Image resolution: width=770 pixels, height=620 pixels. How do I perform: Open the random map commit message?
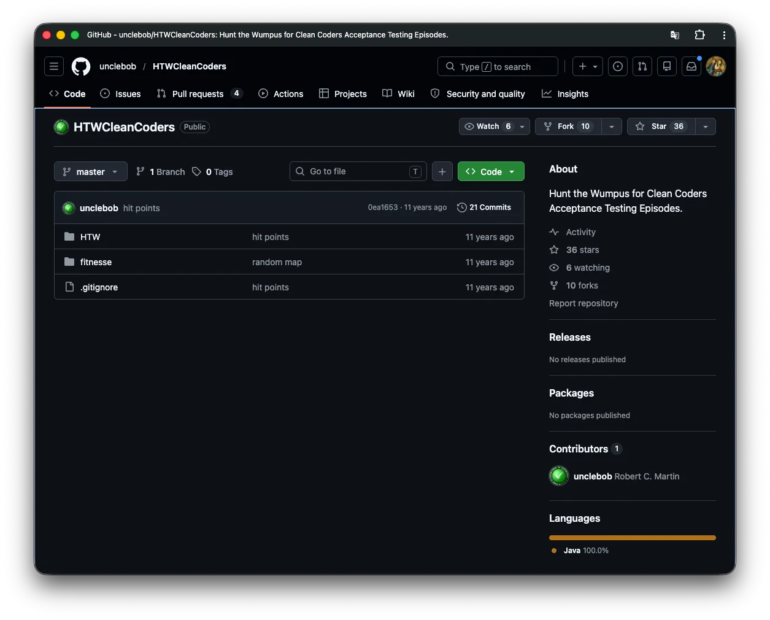pyautogui.click(x=277, y=262)
